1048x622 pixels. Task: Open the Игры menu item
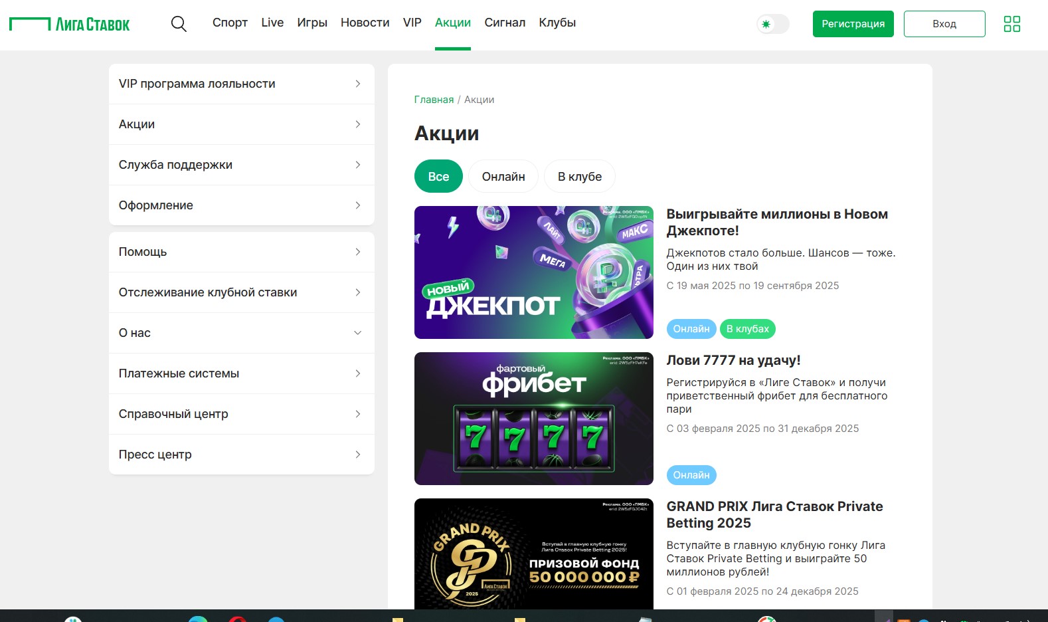tap(312, 23)
